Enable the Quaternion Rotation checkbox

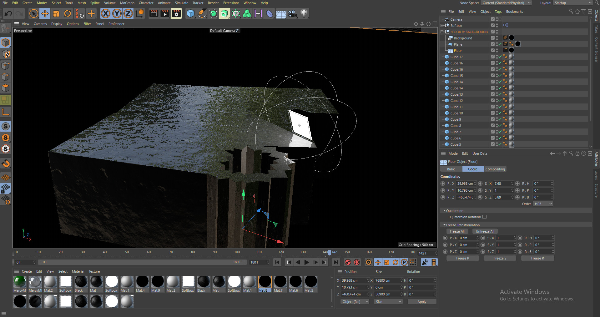click(484, 217)
